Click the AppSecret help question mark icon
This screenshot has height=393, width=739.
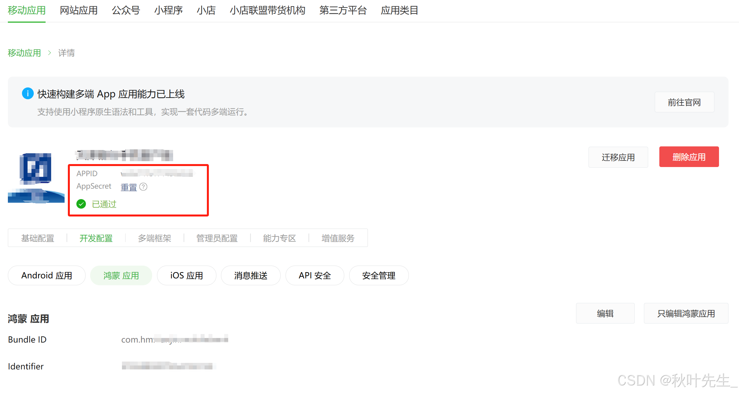point(143,187)
